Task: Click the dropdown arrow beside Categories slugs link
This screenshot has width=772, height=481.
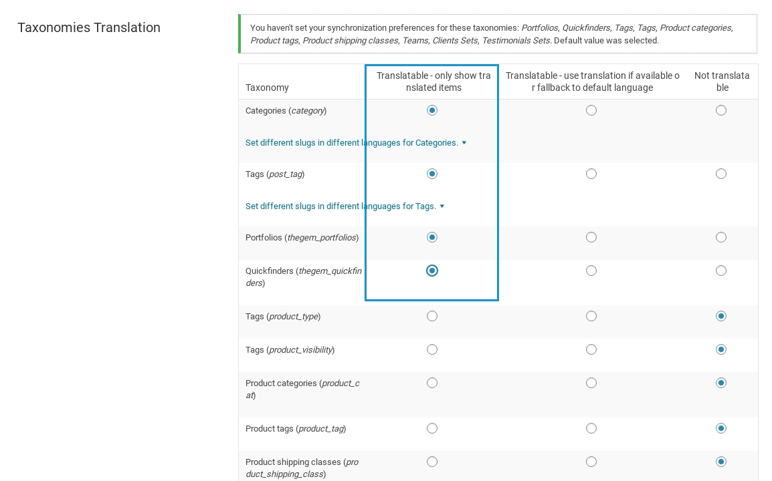Action: point(464,143)
